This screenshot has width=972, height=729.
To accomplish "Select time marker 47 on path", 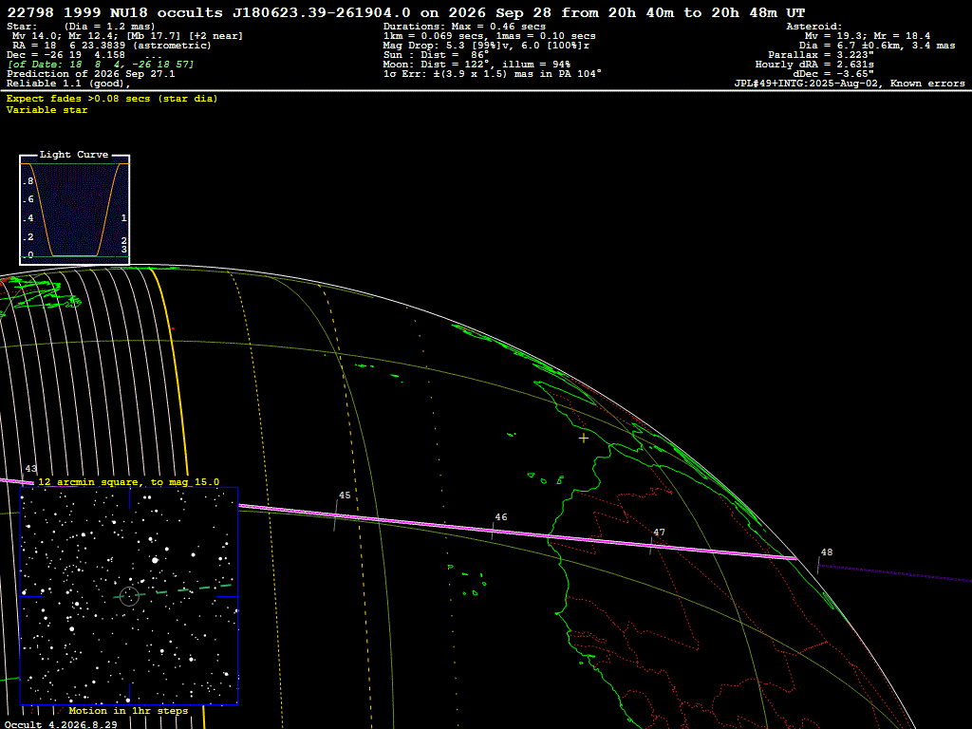I will pyautogui.click(x=659, y=533).
